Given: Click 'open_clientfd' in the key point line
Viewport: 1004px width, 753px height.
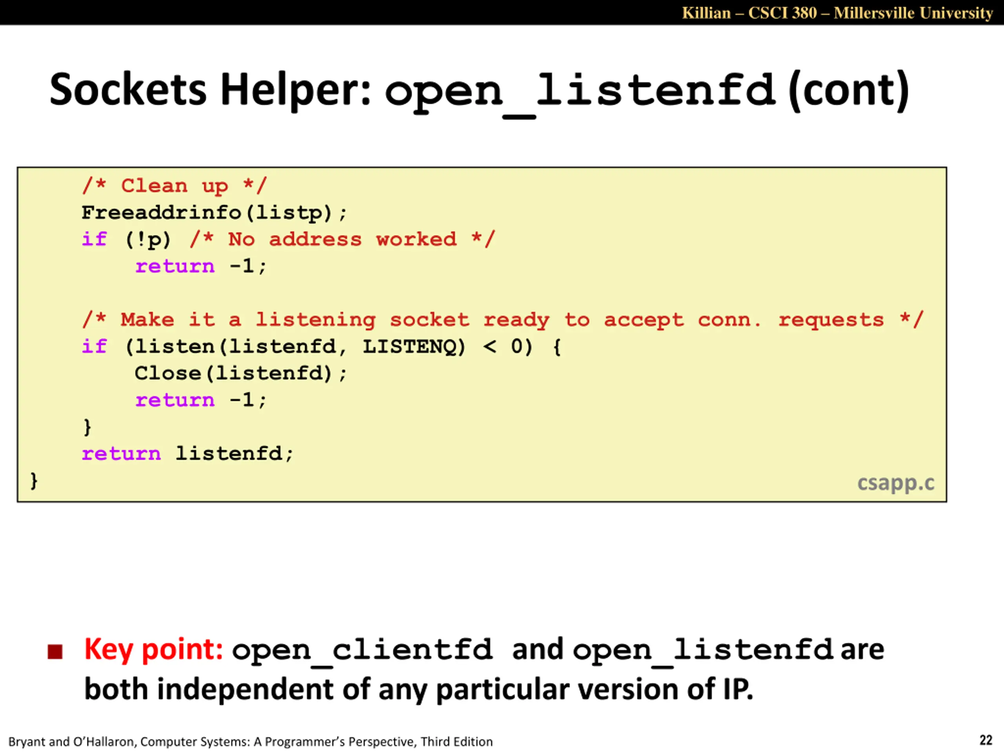Looking at the screenshot, I should [362, 652].
